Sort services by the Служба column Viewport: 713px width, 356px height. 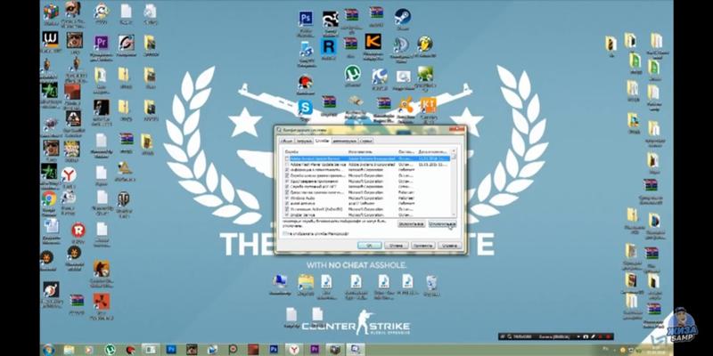[x=316, y=151]
